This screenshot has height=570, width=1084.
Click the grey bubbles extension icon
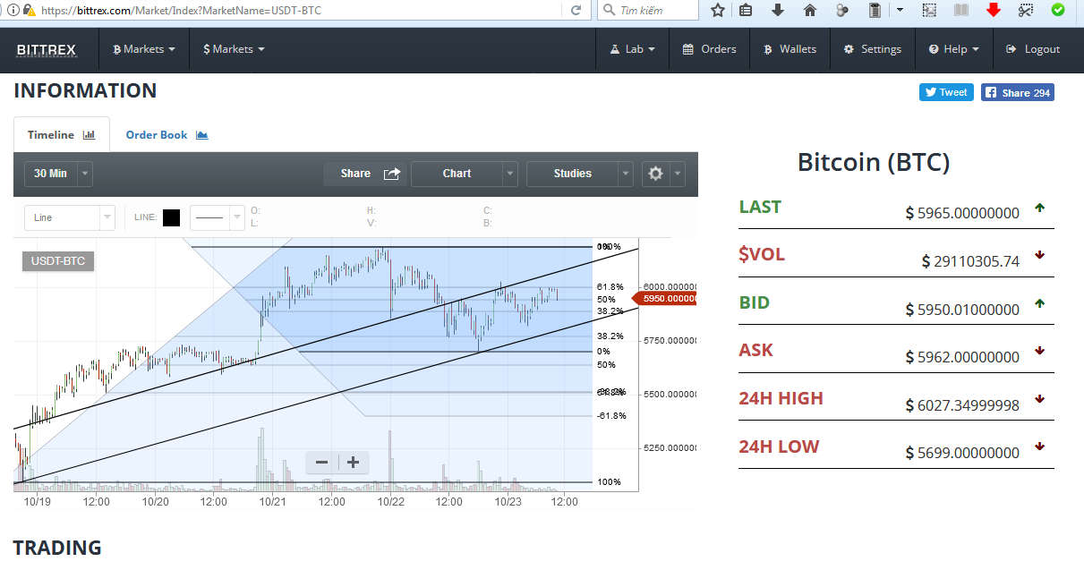coord(841,10)
